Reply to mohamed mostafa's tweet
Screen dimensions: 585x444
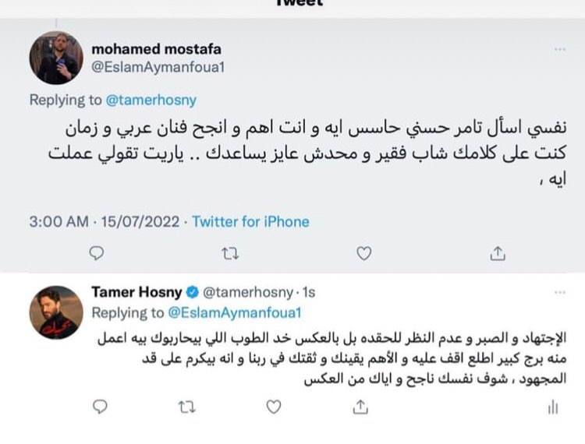[x=96, y=252]
